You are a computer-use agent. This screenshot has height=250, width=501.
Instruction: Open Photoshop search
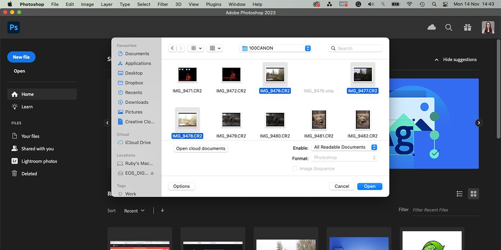(x=449, y=27)
